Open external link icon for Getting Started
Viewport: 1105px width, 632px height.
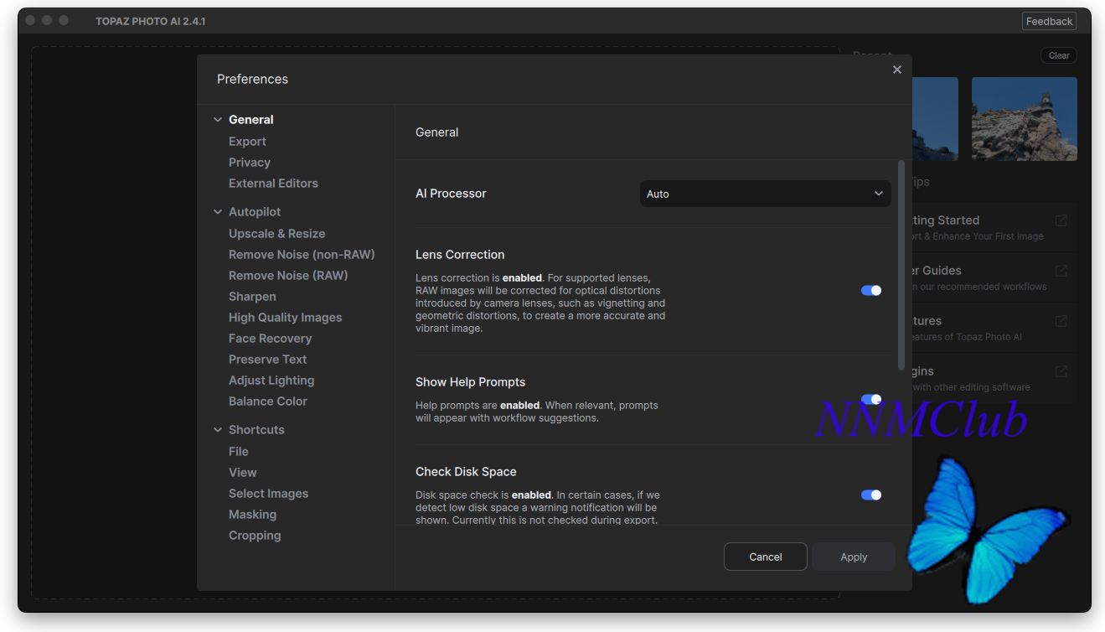(1061, 220)
